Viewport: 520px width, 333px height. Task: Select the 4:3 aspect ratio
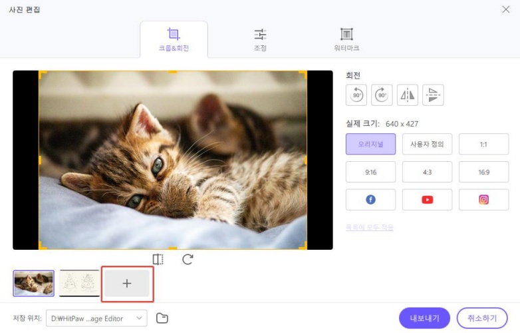[427, 172]
